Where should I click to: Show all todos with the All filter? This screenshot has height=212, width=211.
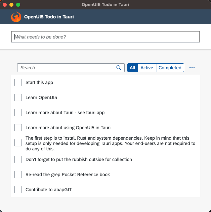[x=132, y=68]
